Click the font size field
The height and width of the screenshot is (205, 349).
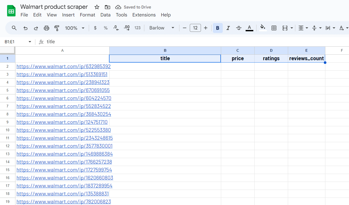tap(195, 28)
